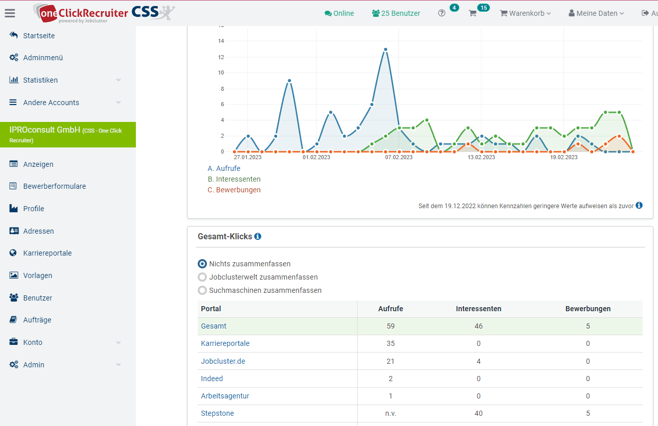Select Suchmaschinen zusammenfassen radio button
658x426 pixels.
point(202,290)
